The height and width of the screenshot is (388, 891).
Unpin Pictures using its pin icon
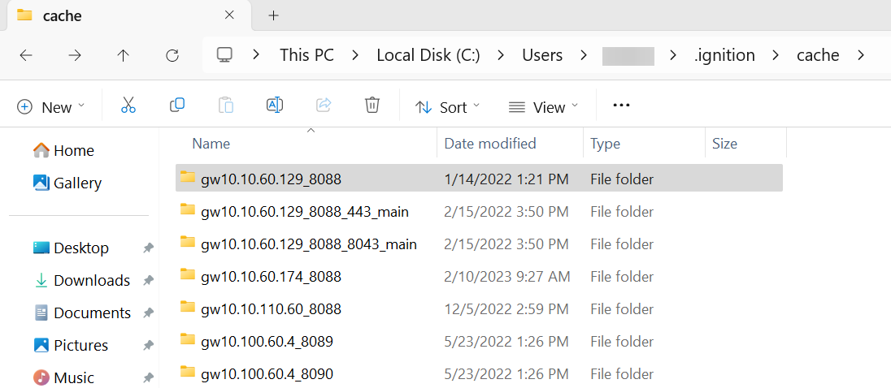pyautogui.click(x=148, y=345)
